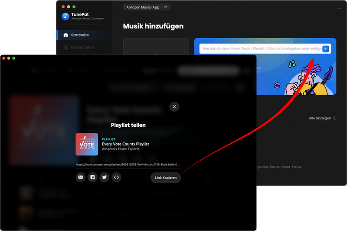The height and width of the screenshot is (231, 347).
Task: Switch source via Amazon Music-App selector
Action: click(147, 7)
